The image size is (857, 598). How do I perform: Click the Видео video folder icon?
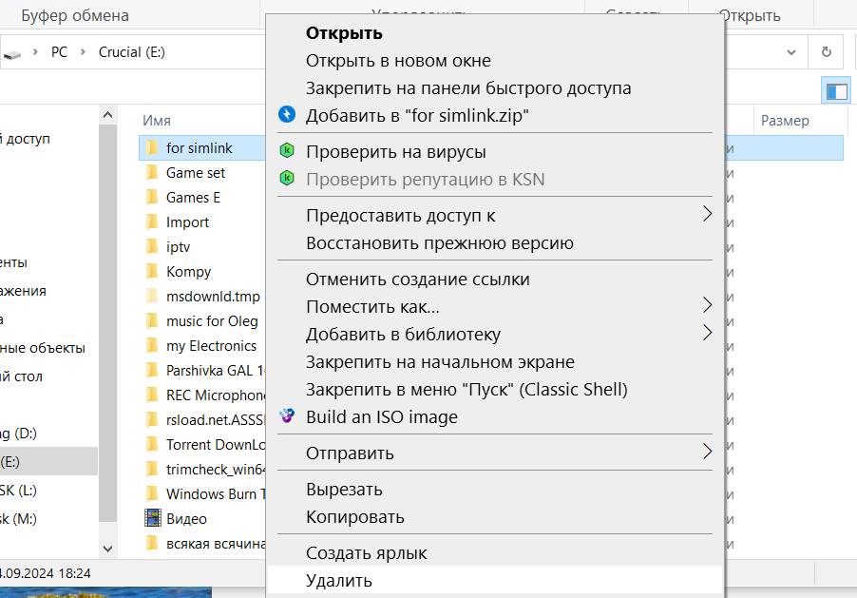(x=152, y=518)
